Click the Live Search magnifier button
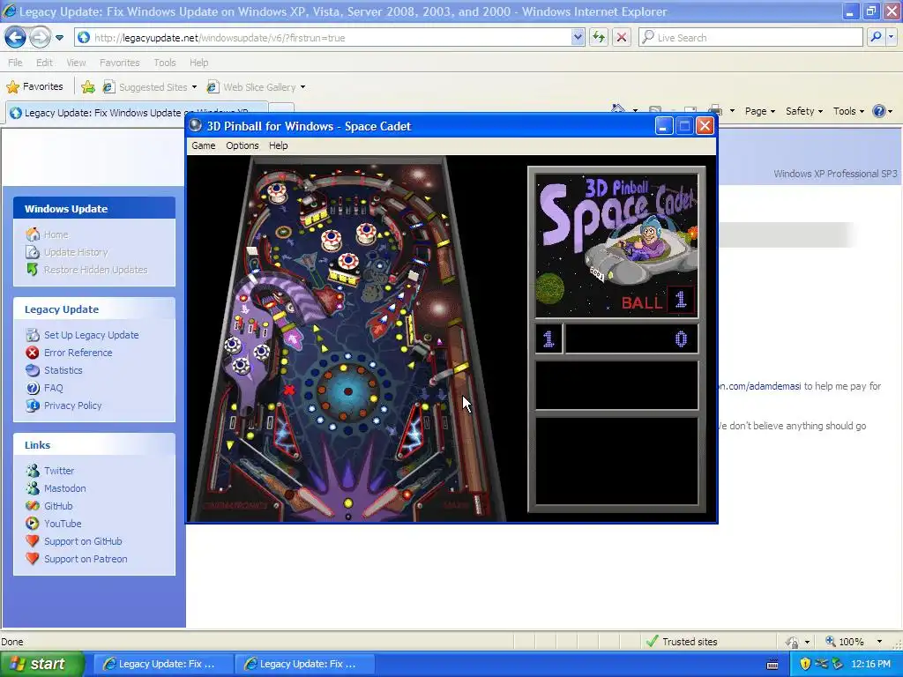The width and height of the screenshot is (903, 677). click(876, 37)
